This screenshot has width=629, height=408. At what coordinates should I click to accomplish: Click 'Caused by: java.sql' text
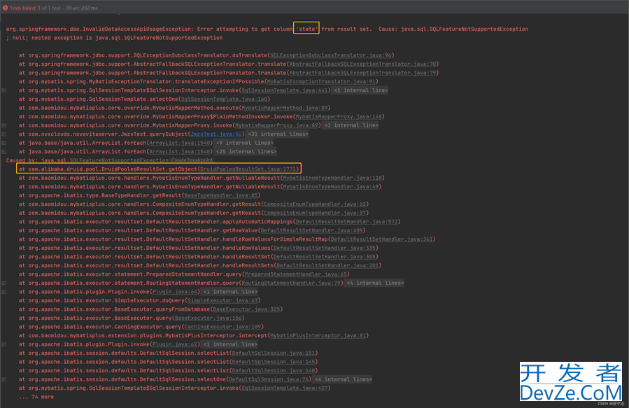(36, 160)
